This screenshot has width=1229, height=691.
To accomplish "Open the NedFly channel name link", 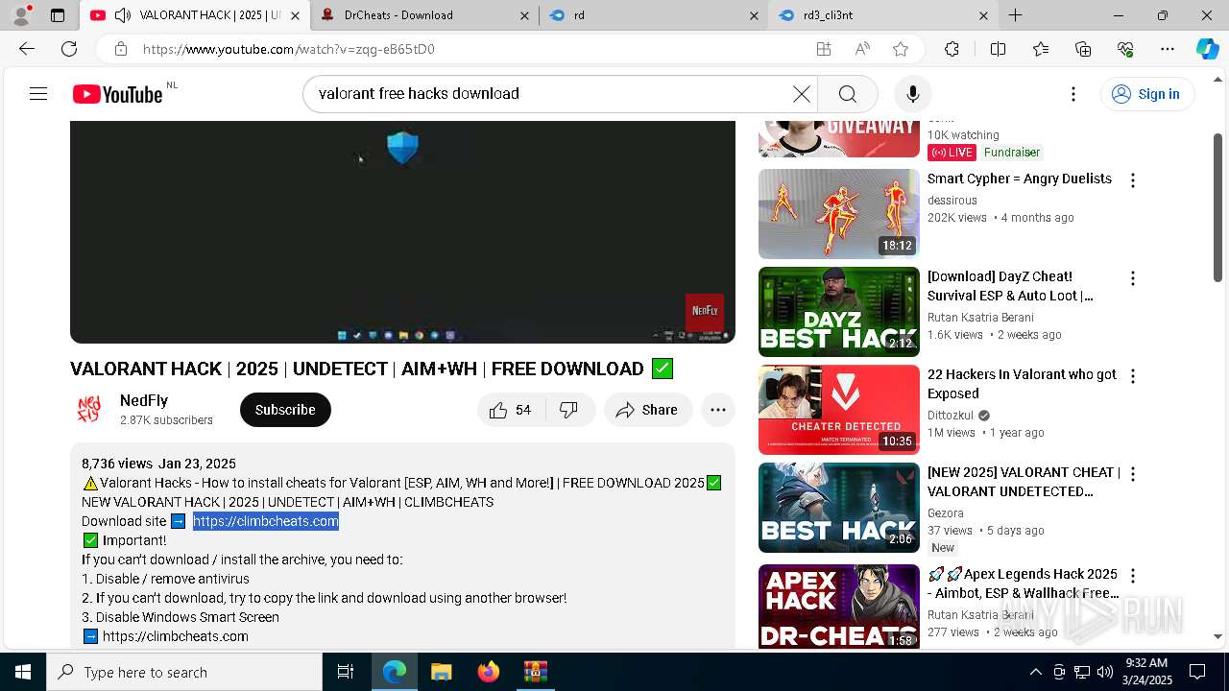I will point(144,400).
